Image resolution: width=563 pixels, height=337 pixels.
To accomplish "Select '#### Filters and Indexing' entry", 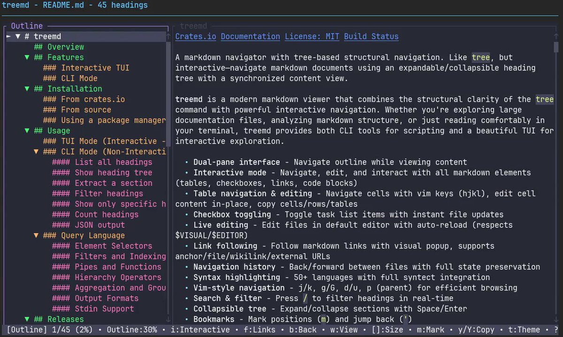I will tap(109, 256).
